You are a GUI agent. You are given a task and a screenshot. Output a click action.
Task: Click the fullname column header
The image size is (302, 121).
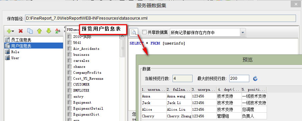(179, 89)
